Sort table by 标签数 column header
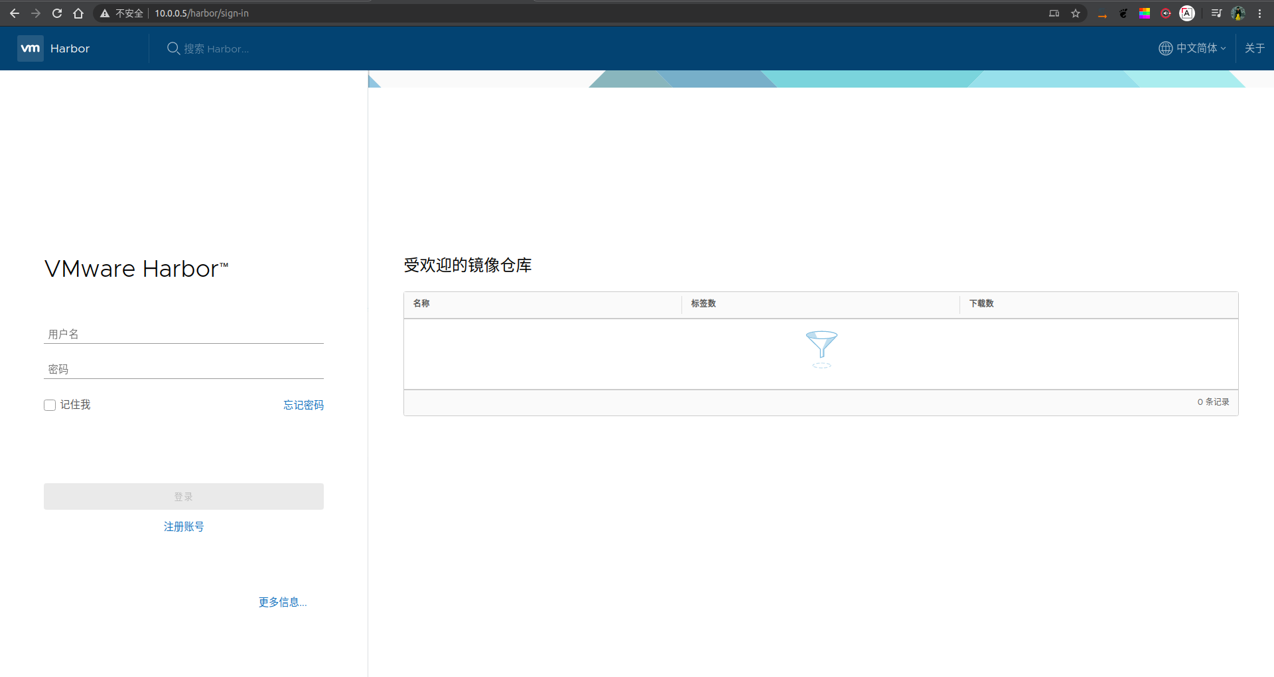 pyautogui.click(x=703, y=303)
